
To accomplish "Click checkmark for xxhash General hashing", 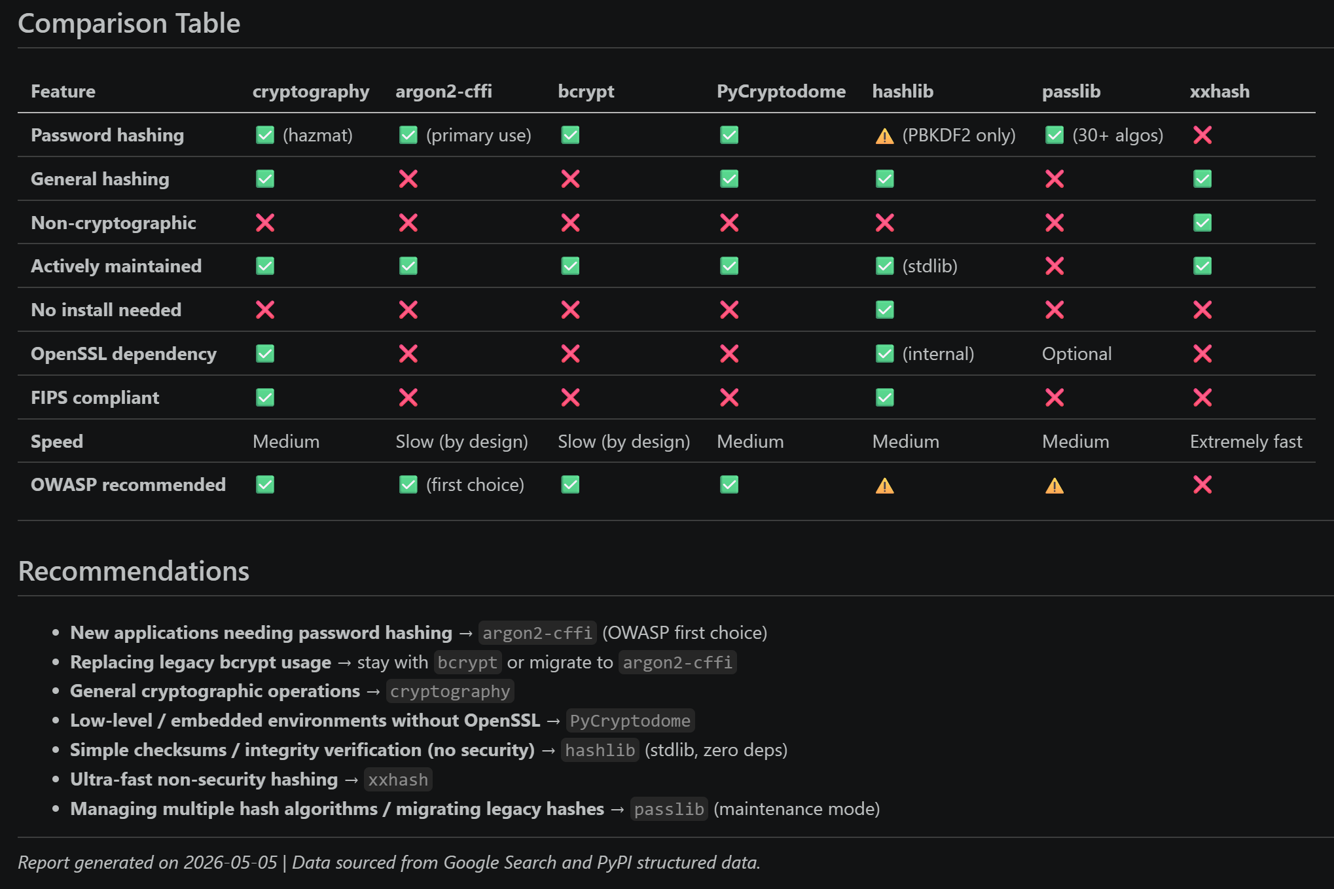I will pos(1202,179).
